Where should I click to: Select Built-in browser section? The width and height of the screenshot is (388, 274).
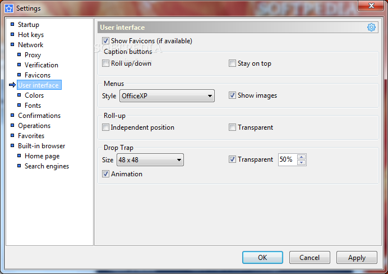pyautogui.click(x=41, y=146)
